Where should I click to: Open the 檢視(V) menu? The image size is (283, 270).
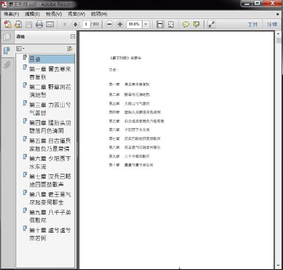coord(54,14)
